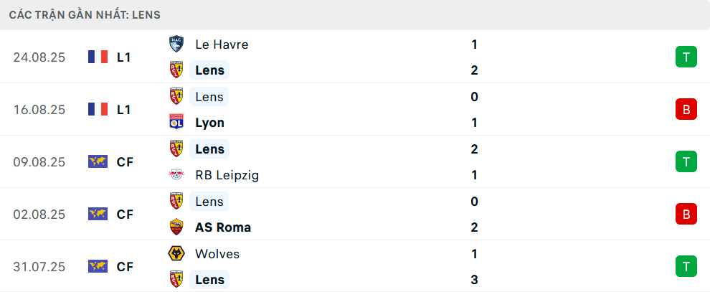
Task: Click the Lyon club logo
Action: click(176, 123)
